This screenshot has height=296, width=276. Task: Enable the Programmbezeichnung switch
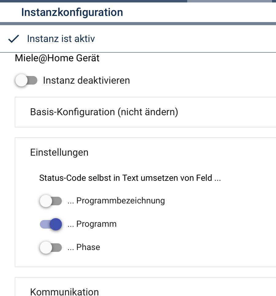(x=51, y=201)
